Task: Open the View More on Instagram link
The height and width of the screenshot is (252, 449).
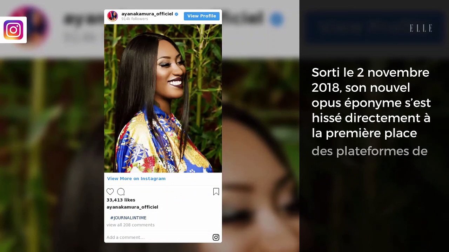Action: pos(136,178)
